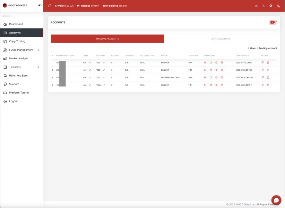Open the user profile icon
Screen dimensions: 285x208
tap(278, 6)
